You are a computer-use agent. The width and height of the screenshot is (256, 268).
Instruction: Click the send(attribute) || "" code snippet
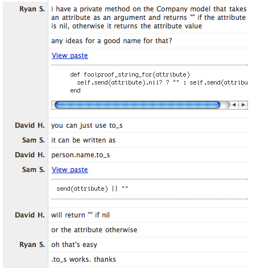[x=92, y=189]
